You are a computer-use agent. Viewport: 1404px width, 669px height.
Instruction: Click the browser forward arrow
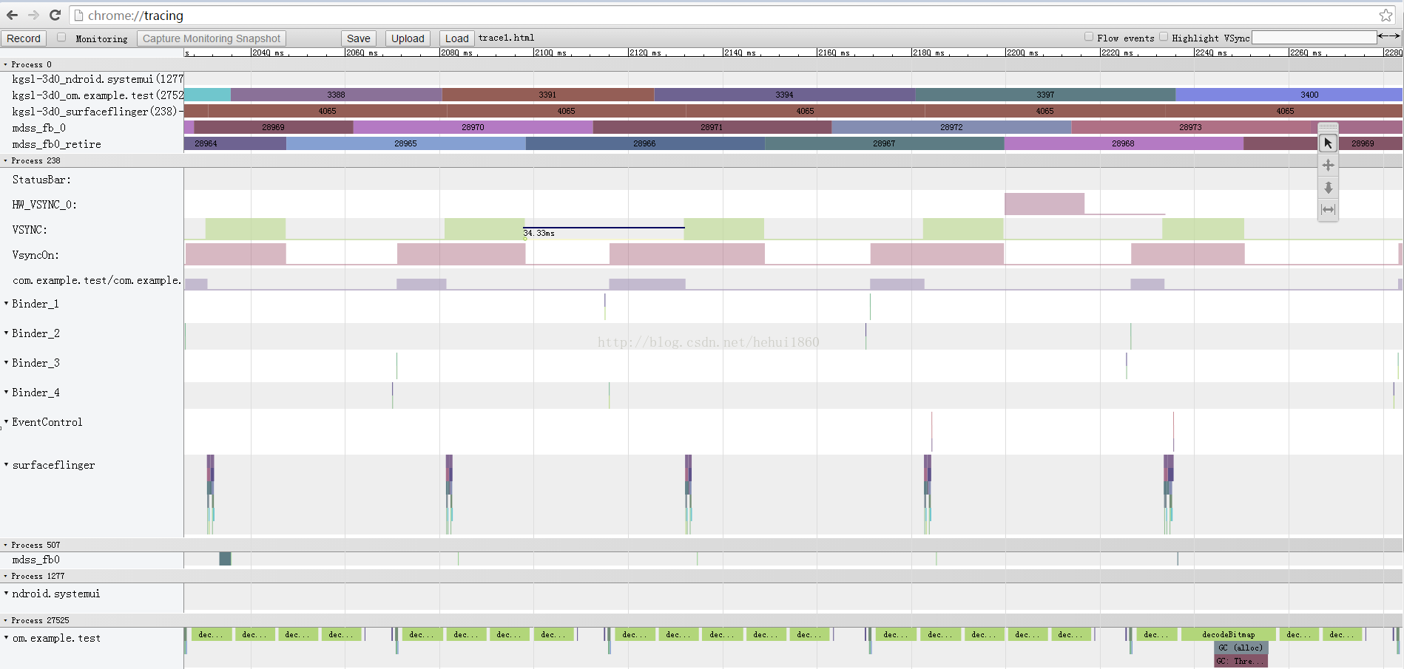[x=33, y=15]
